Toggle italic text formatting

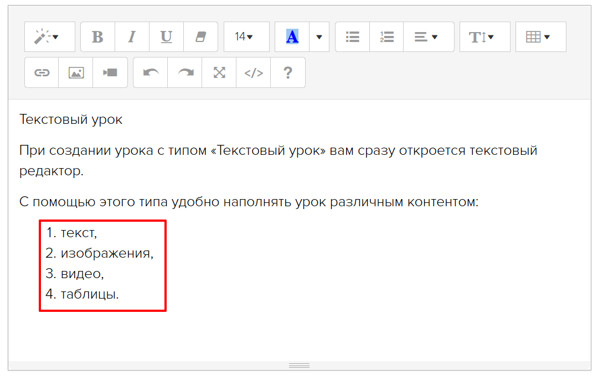point(132,37)
